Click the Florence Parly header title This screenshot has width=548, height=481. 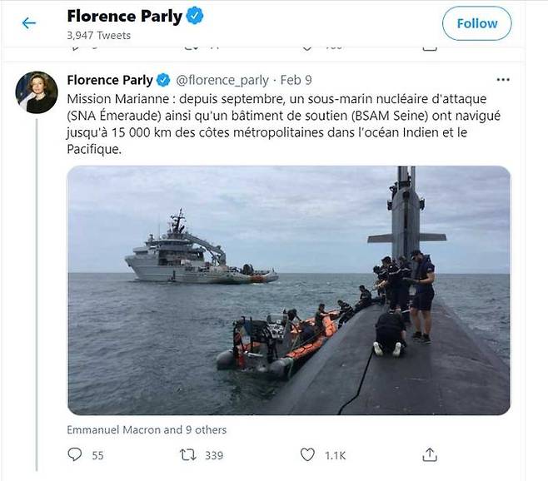point(124,16)
